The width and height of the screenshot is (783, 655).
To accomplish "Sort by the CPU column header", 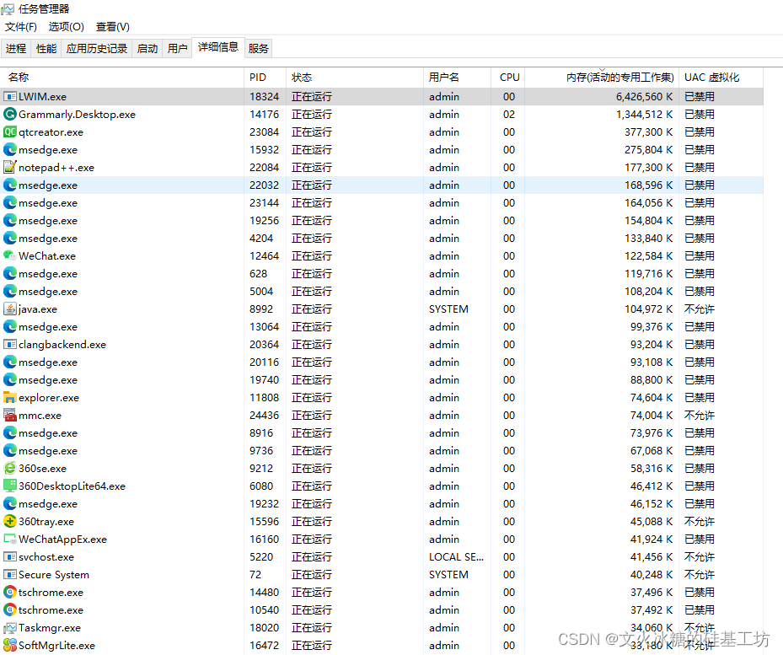I will (x=509, y=78).
